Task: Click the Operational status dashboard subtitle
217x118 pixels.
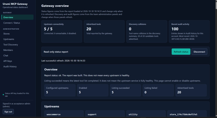Action: coord(15,7)
